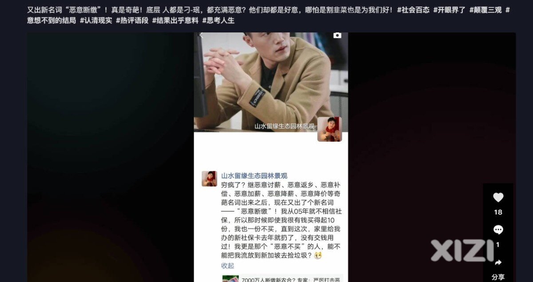Open the #社会百态 hashtag
The image size is (533, 282).
tap(413, 10)
